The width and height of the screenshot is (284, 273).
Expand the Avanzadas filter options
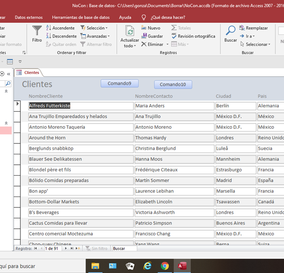click(94, 36)
